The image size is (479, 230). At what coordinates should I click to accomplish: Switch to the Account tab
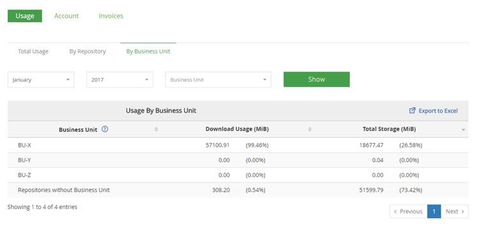[66, 16]
